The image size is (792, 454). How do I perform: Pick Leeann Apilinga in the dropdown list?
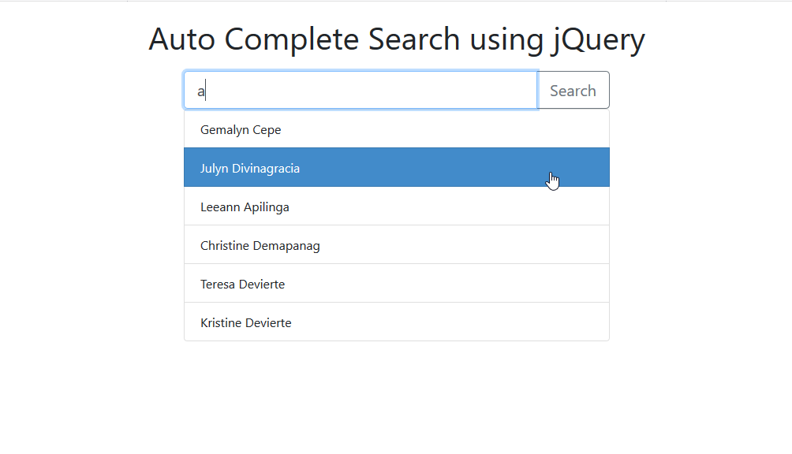click(x=397, y=207)
